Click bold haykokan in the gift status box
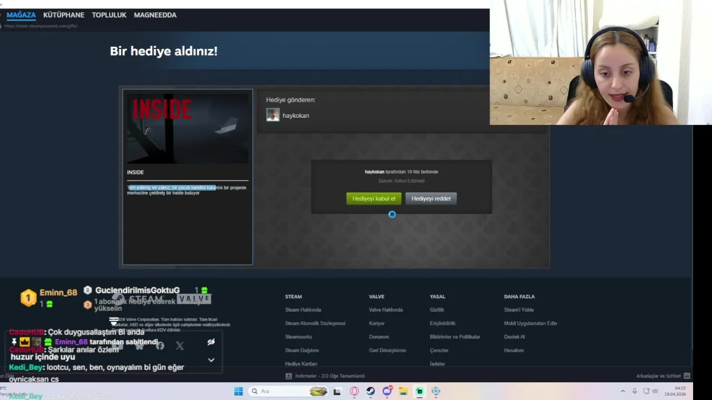Viewport: 712px width, 400px height. coord(374,172)
